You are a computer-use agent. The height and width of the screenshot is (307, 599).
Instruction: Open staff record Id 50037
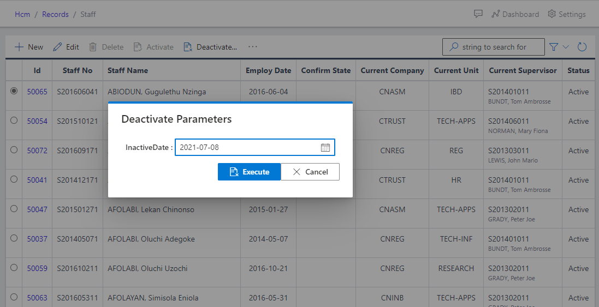click(37, 239)
